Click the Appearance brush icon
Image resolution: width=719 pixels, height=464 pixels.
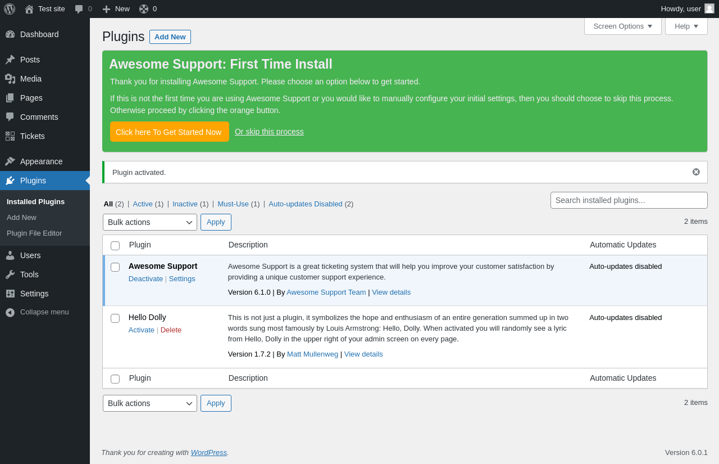[x=10, y=161]
